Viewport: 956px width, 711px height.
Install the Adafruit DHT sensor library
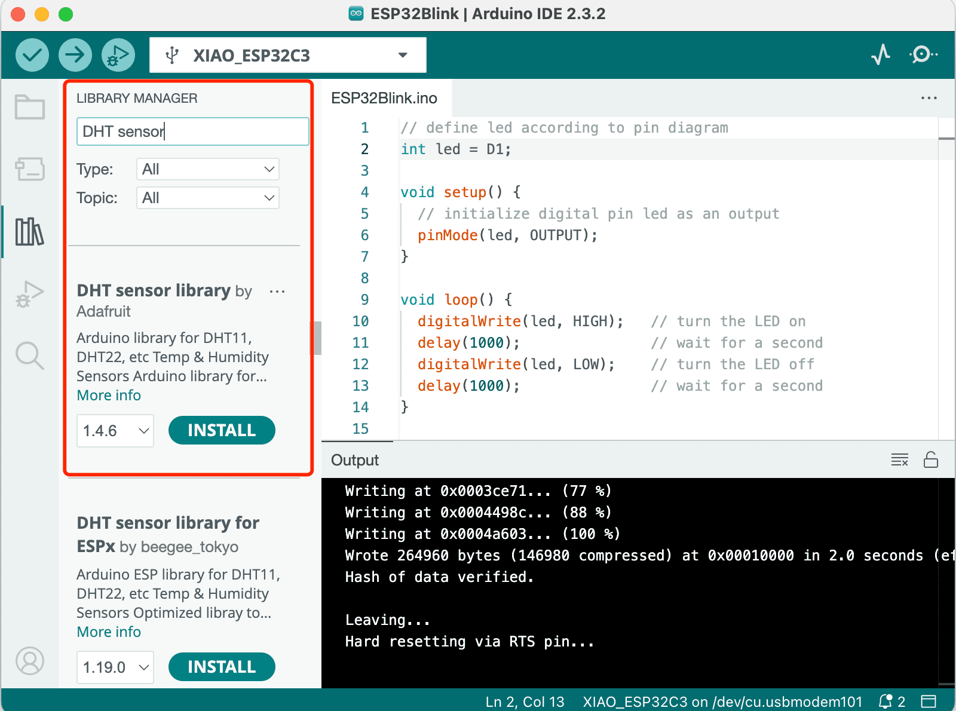(222, 430)
